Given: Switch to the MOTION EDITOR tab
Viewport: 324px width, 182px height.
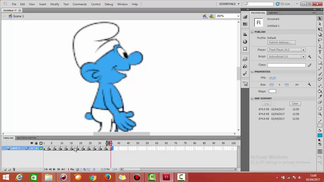Looking at the screenshot, I should [26, 138].
